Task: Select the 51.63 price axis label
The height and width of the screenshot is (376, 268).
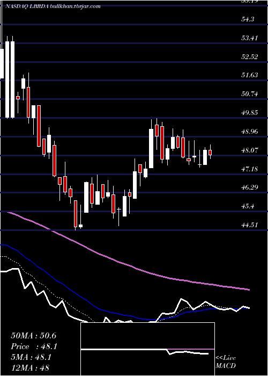Action: tap(250, 75)
